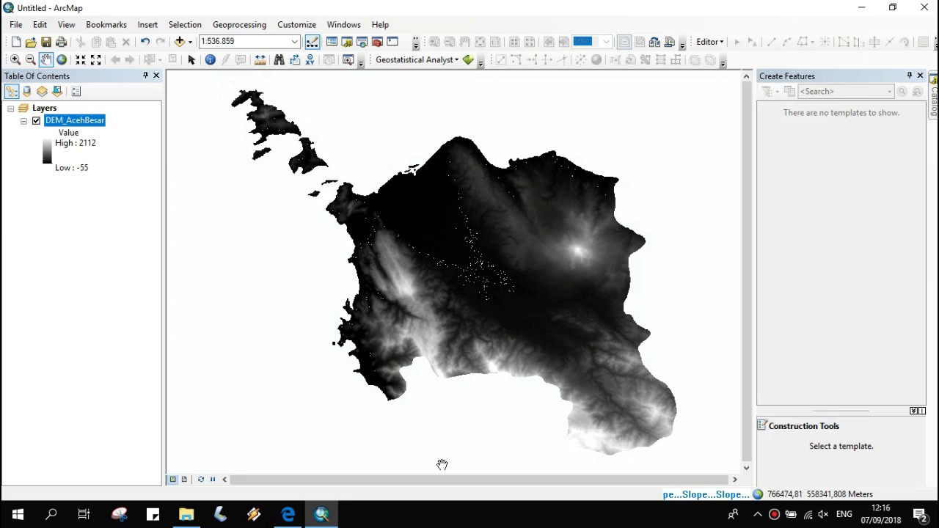Open the layout zoom percentage dropdown

(606, 42)
